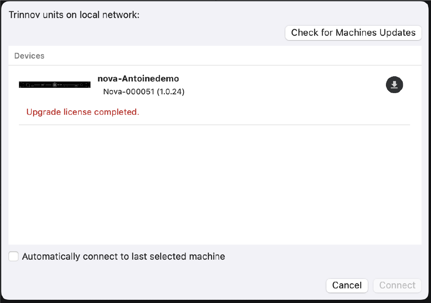Image resolution: width=431 pixels, height=303 pixels.
Task: Click the right end of the Nova unit image
Action: click(88, 85)
